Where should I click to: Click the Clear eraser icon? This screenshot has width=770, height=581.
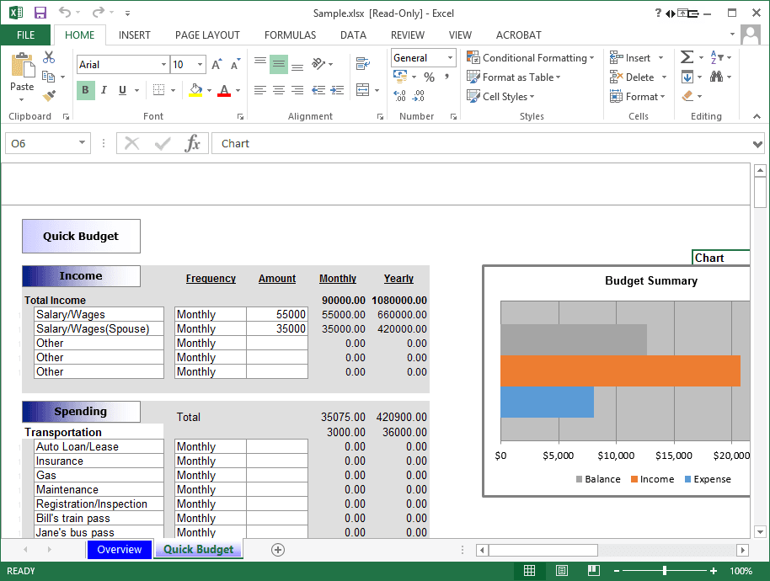(x=688, y=96)
